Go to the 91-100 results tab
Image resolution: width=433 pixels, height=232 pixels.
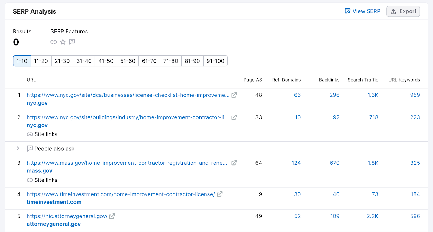click(x=215, y=61)
